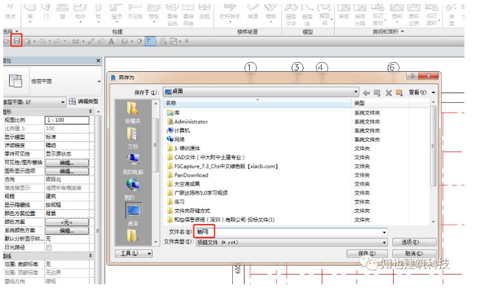Select the 门 (Door) ribbon tool
The image size is (480, 294).
click(x=46, y=12)
